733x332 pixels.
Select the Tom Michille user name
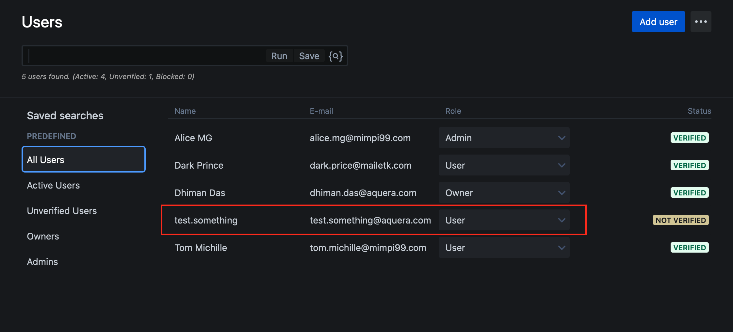[x=201, y=248]
